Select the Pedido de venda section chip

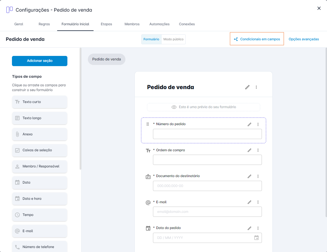[x=107, y=59]
